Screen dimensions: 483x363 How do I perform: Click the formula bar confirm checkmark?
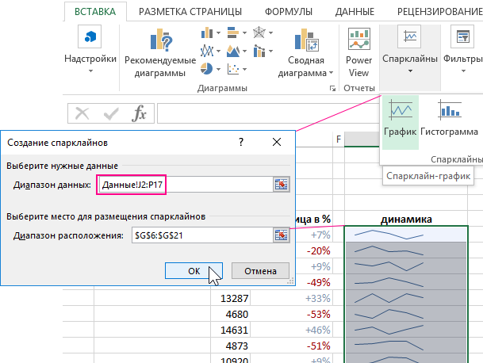click(x=111, y=113)
